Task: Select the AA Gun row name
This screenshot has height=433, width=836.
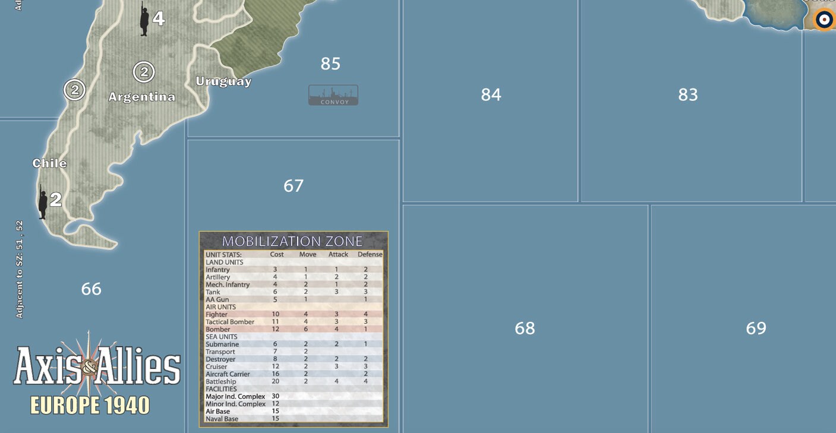Action: 217,300
